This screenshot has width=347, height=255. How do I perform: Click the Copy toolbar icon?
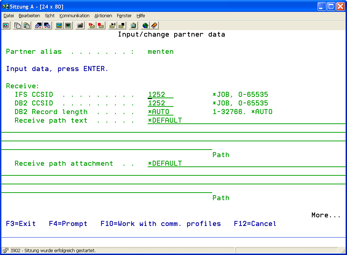click(18, 25)
